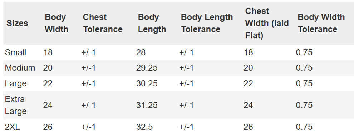Select the Body Width column header
Screen dimensions: 354x133
tap(56, 23)
